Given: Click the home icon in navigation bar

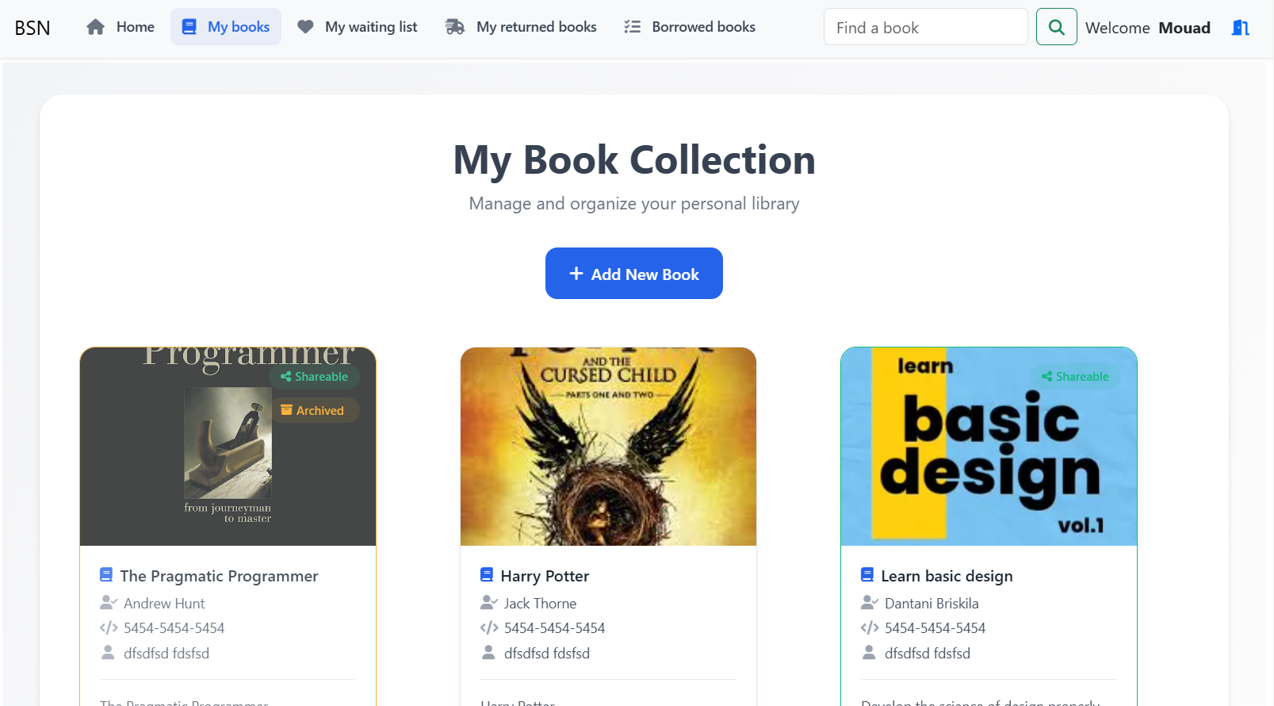Looking at the screenshot, I should (96, 26).
